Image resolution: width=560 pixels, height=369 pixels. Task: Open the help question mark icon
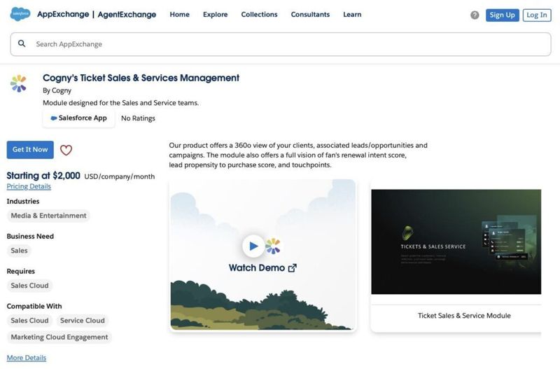pyautogui.click(x=475, y=15)
